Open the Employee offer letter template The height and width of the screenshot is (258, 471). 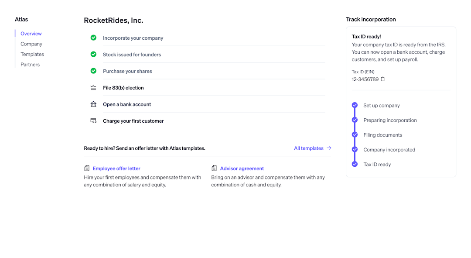[116, 168]
